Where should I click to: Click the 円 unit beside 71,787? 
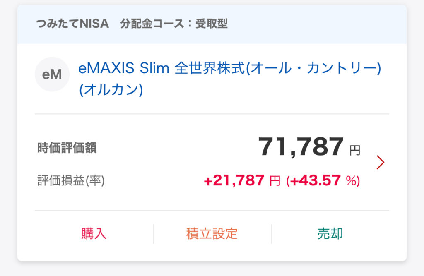pos(355,151)
